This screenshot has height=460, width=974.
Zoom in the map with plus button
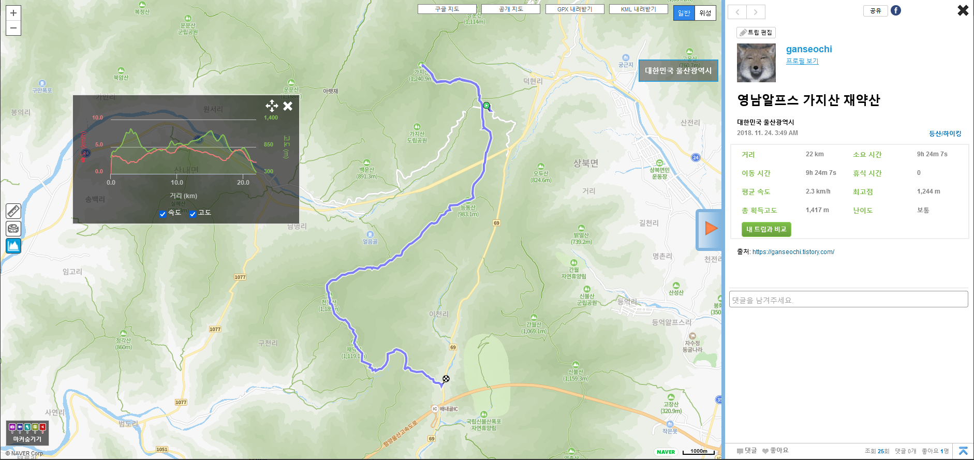[x=13, y=13]
